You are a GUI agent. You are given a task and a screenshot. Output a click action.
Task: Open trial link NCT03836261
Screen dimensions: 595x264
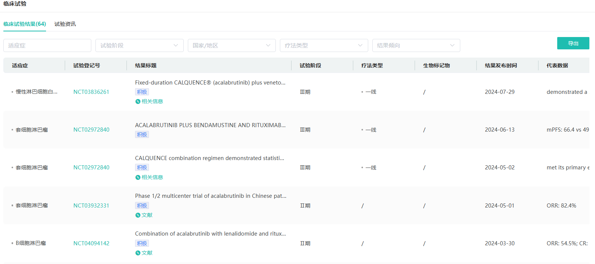tap(91, 92)
